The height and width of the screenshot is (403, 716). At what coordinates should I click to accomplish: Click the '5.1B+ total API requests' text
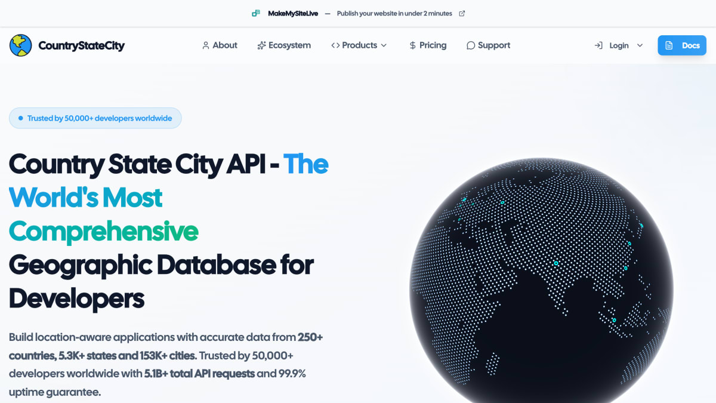[x=200, y=374]
